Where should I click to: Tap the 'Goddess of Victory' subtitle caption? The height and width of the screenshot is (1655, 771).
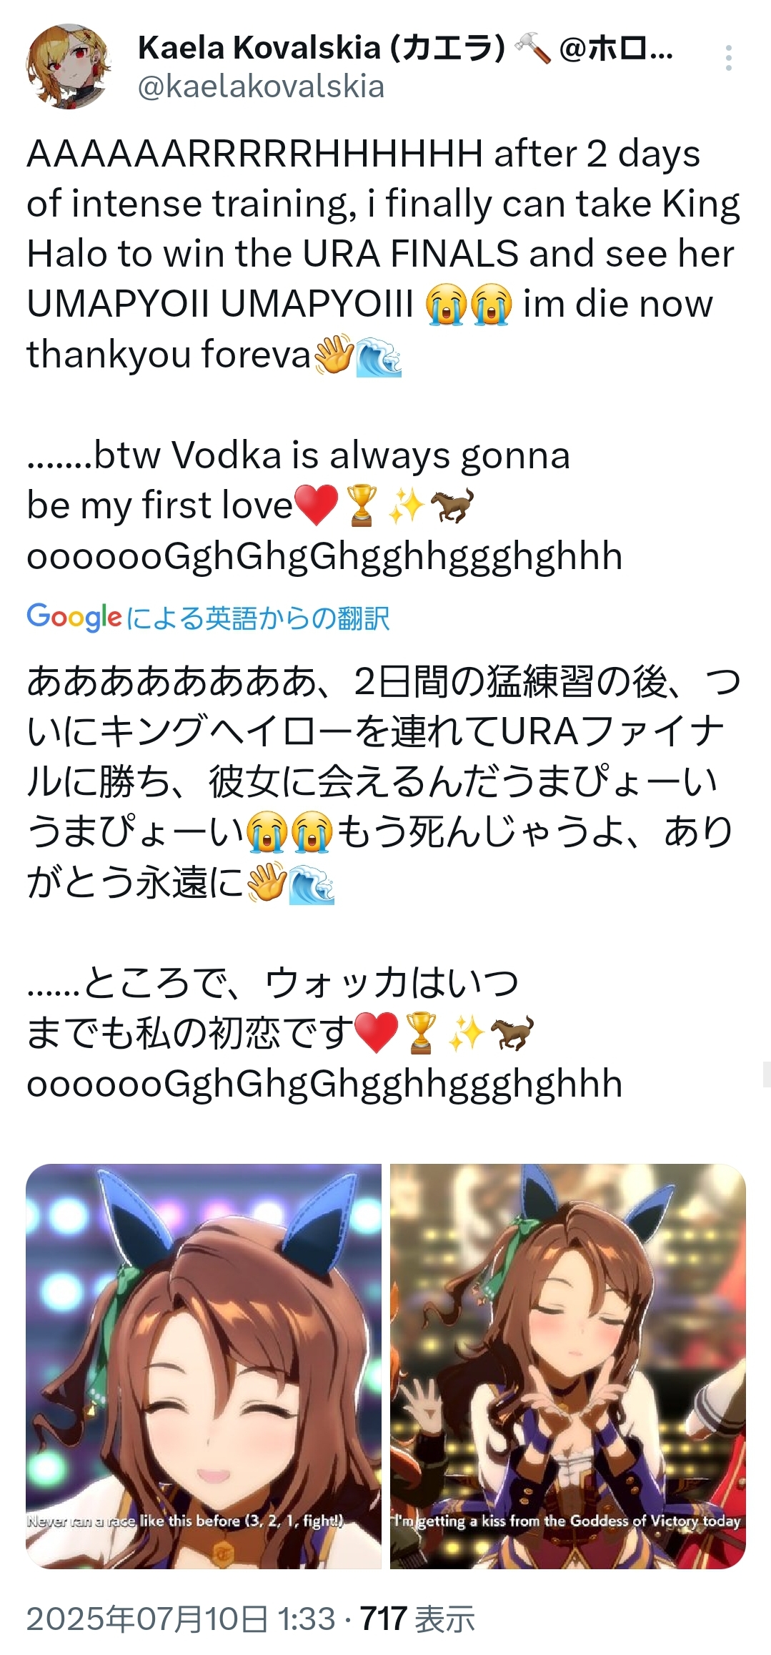[x=567, y=1521]
